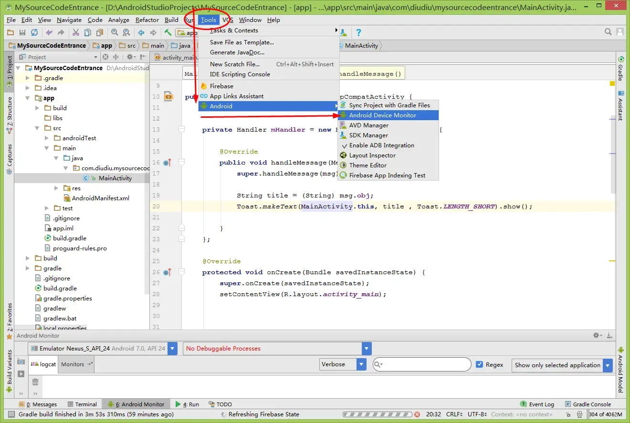Open the debuggable processes dropdown

pos(367,349)
